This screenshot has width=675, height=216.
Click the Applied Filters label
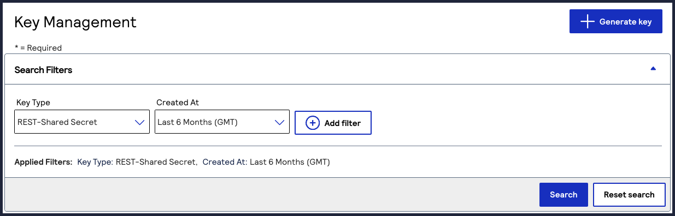43,162
